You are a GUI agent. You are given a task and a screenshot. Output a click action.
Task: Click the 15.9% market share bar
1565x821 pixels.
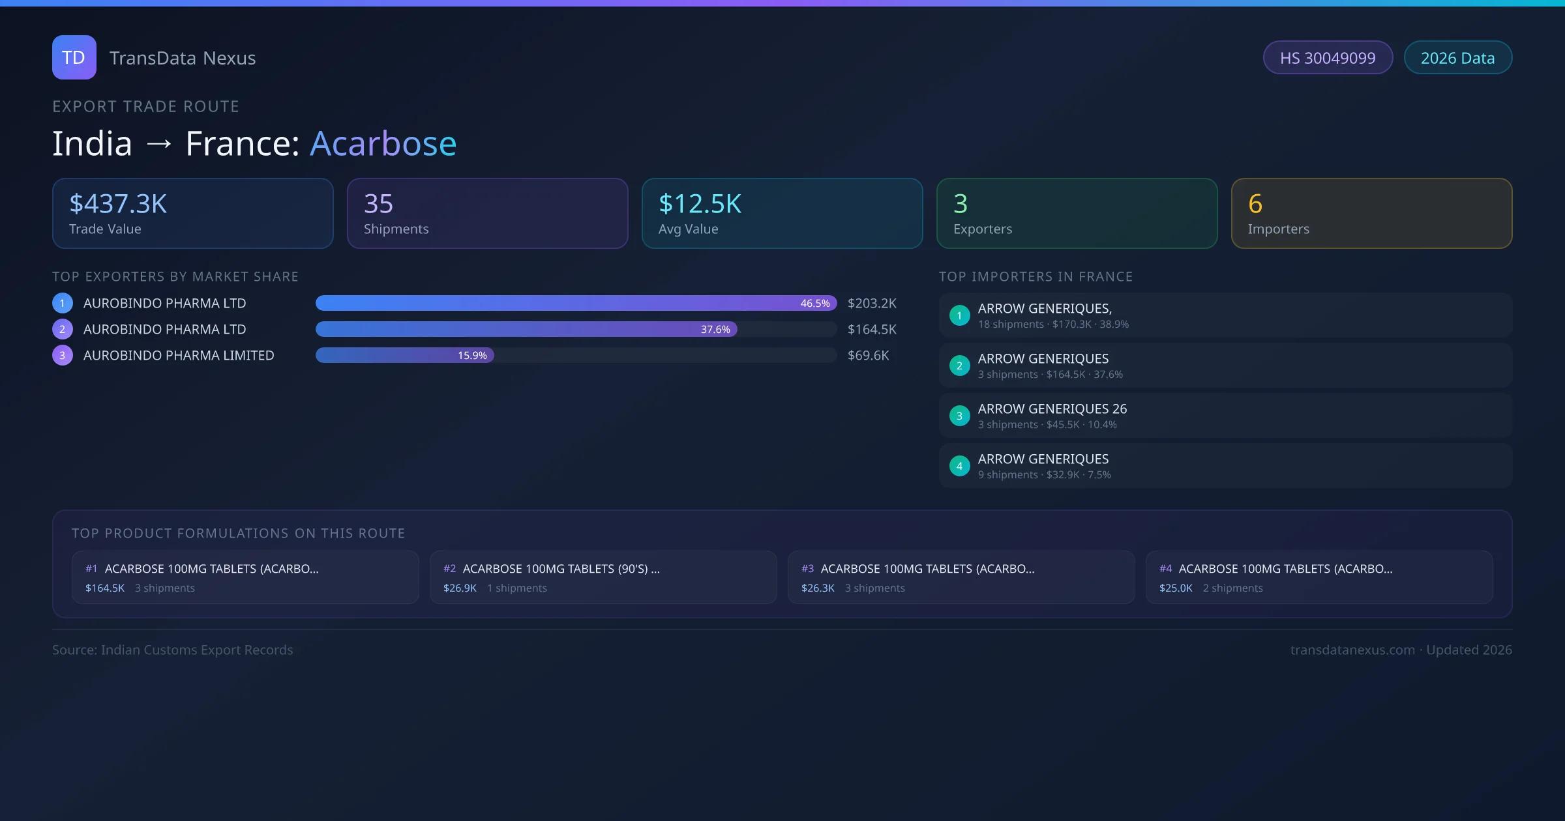(404, 355)
